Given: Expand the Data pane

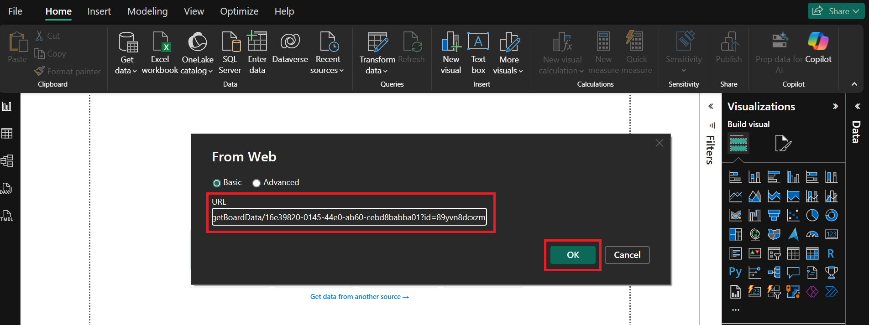Looking at the screenshot, I should tap(857, 106).
